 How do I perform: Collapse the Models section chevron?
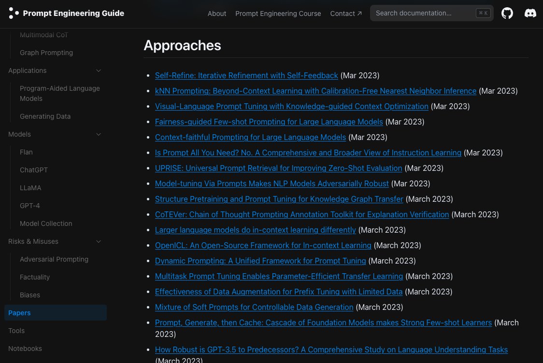[x=99, y=134]
